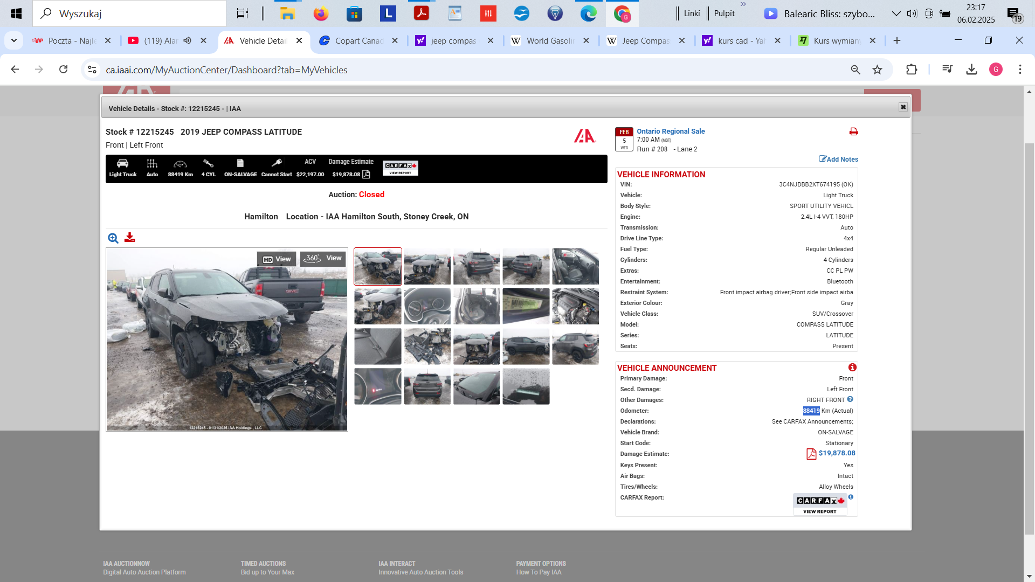Click the Timed Auctions footer link
This screenshot has height=582, width=1035.
click(263, 564)
